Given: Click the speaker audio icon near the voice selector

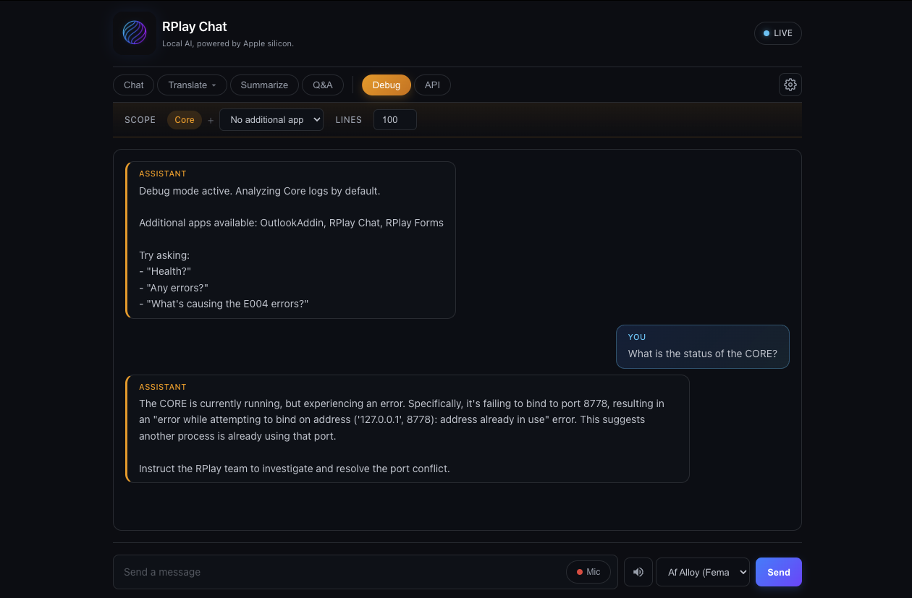Looking at the screenshot, I should point(638,572).
